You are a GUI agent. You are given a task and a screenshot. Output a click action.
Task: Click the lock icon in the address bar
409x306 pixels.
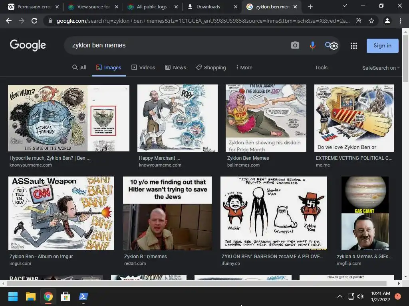pyautogui.click(x=50, y=21)
